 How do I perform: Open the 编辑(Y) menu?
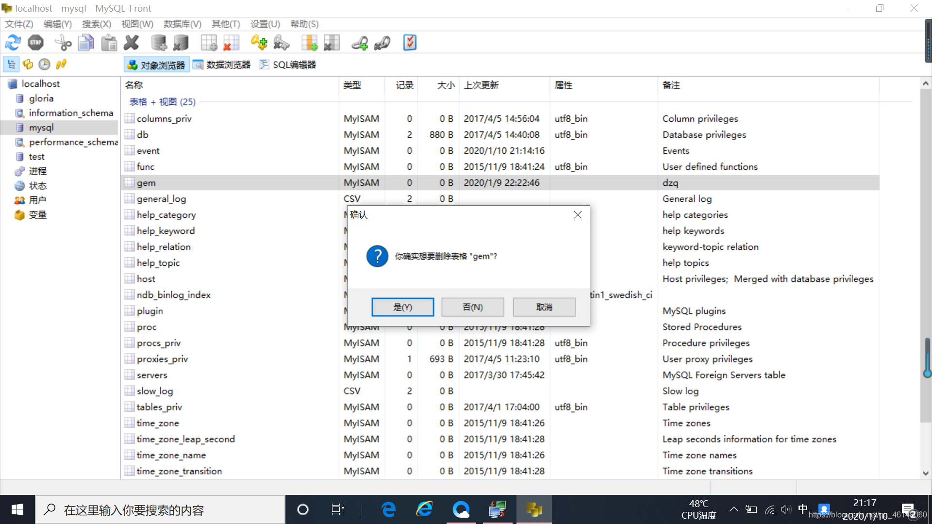point(57,24)
